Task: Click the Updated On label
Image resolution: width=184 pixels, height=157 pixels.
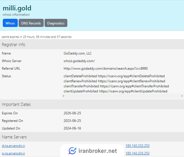Action: tap(11, 128)
